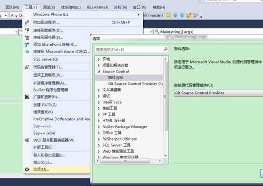Open the Git toolbar overflow arrow
This screenshot has width=263, height=186.
(201, 17)
